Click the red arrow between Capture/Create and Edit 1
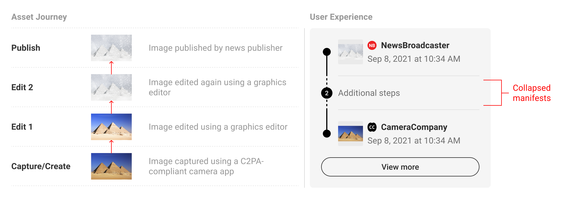This screenshot has width=588, height=199. [111, 147]
